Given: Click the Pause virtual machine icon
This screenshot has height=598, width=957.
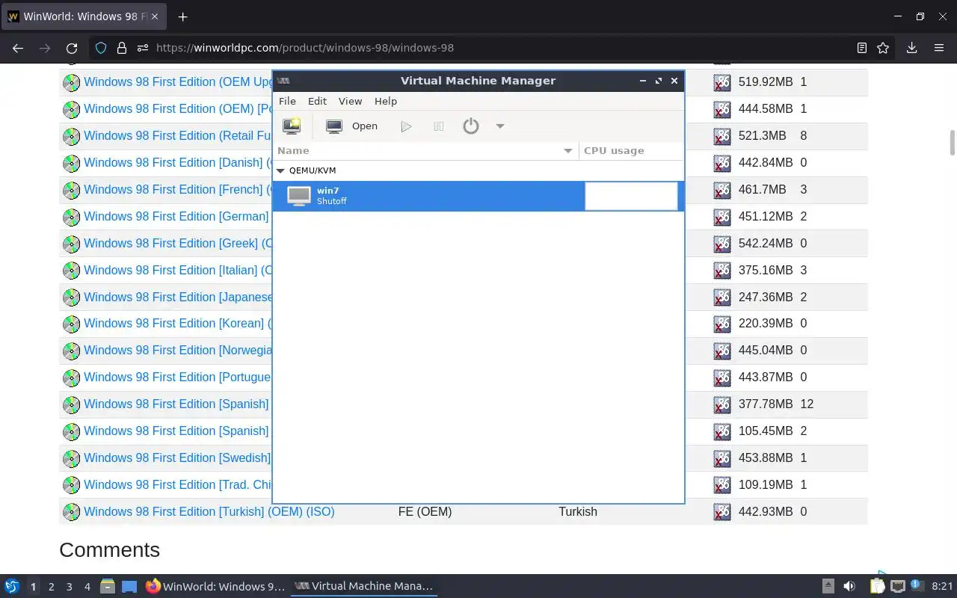Looking at the screenshot, I should click(x=439, y=126).
